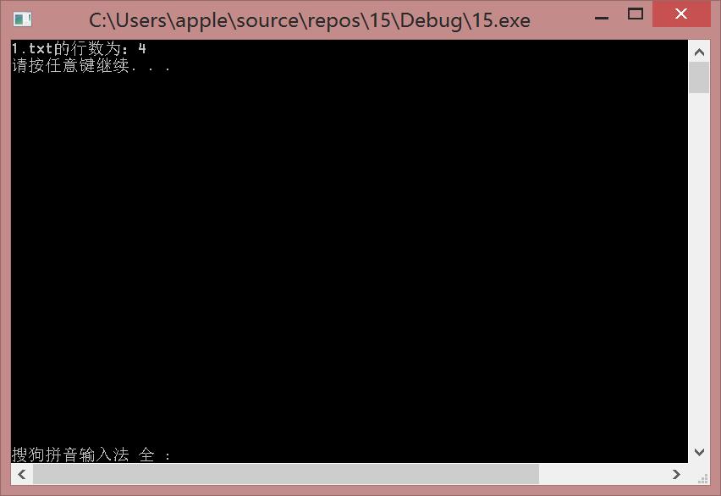Click the horizontal scrollbar thumb

285,474
